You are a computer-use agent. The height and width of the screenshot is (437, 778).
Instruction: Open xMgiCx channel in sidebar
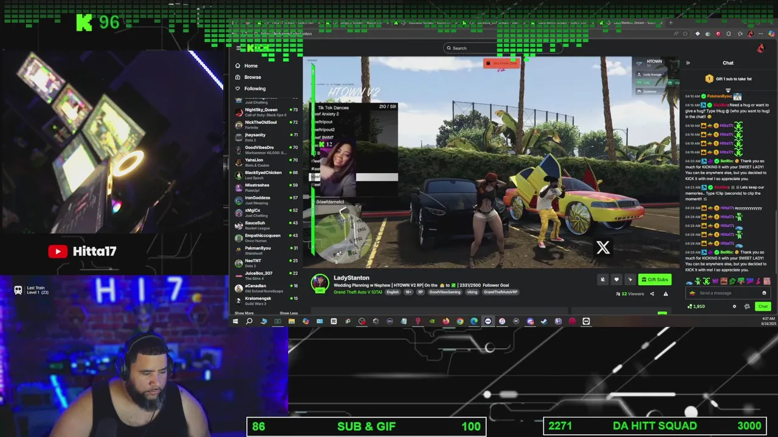266,212
